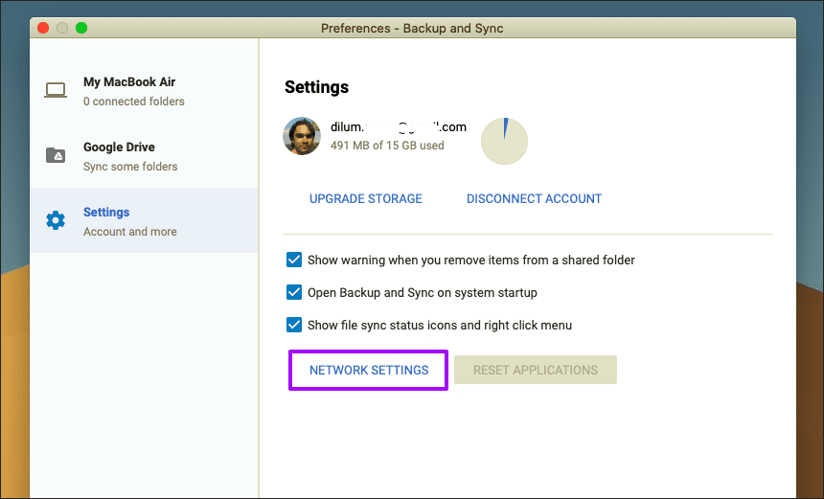Image resolution: width=824 pixels, height=499 pixels.
Task: Click the blue Settings gear icon
Action: point(56,220)
